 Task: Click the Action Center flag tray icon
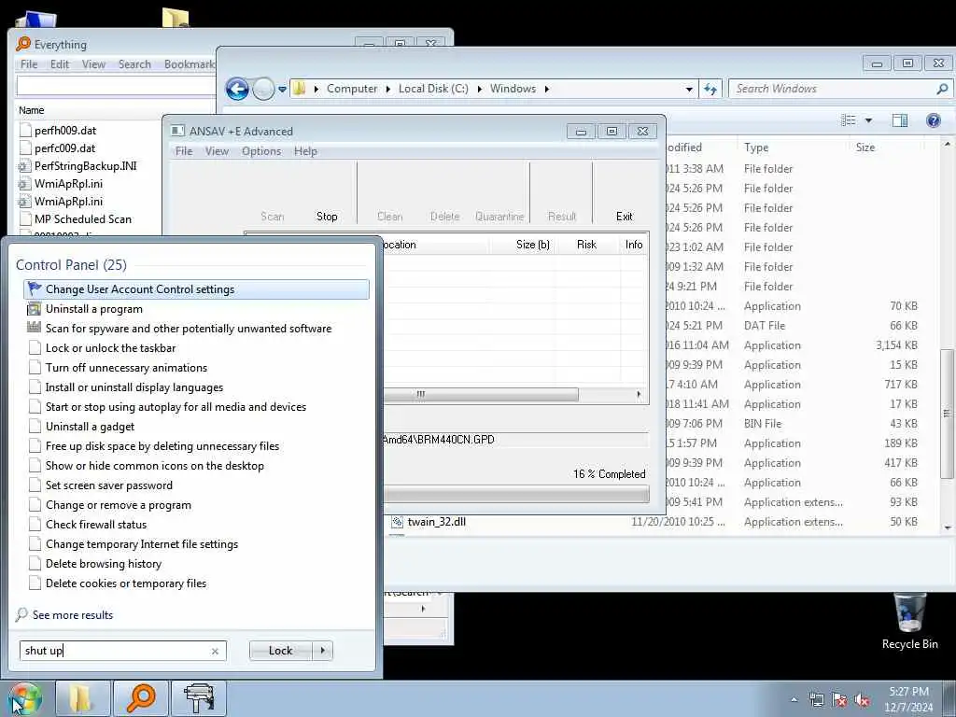coord(839,700)
